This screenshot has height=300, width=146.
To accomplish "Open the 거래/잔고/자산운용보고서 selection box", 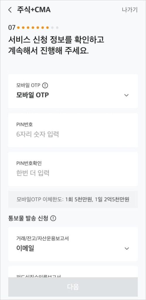I will [73, 244].
